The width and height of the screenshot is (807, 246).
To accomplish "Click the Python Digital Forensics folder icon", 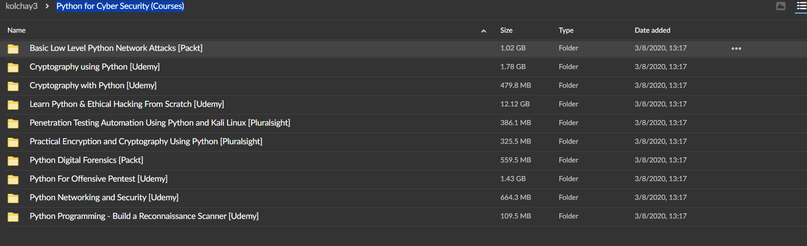I will 13,161.
